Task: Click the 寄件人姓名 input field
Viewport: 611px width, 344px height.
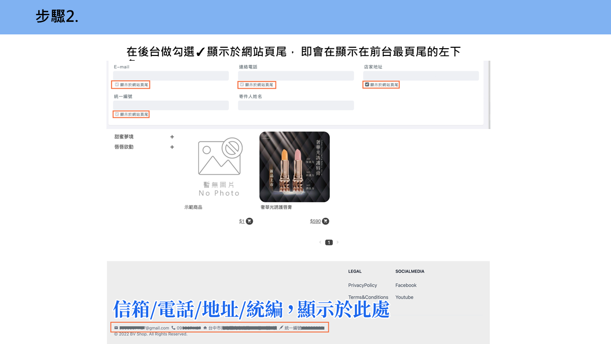Action: (296, 105)
